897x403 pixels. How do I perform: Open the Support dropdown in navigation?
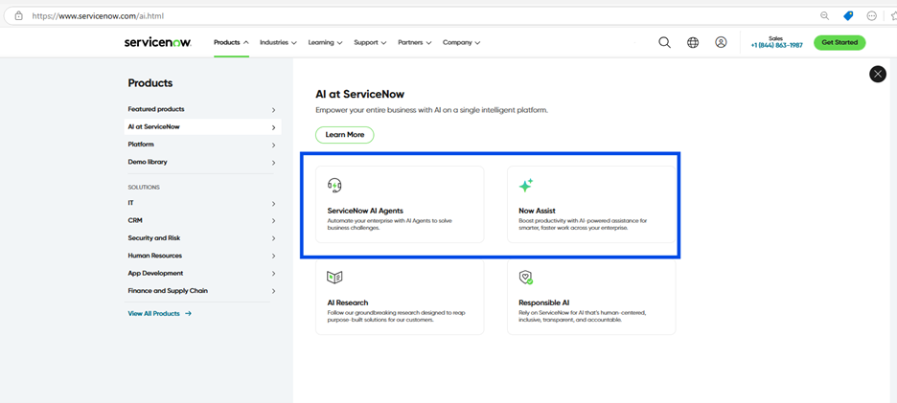[370, 42]
